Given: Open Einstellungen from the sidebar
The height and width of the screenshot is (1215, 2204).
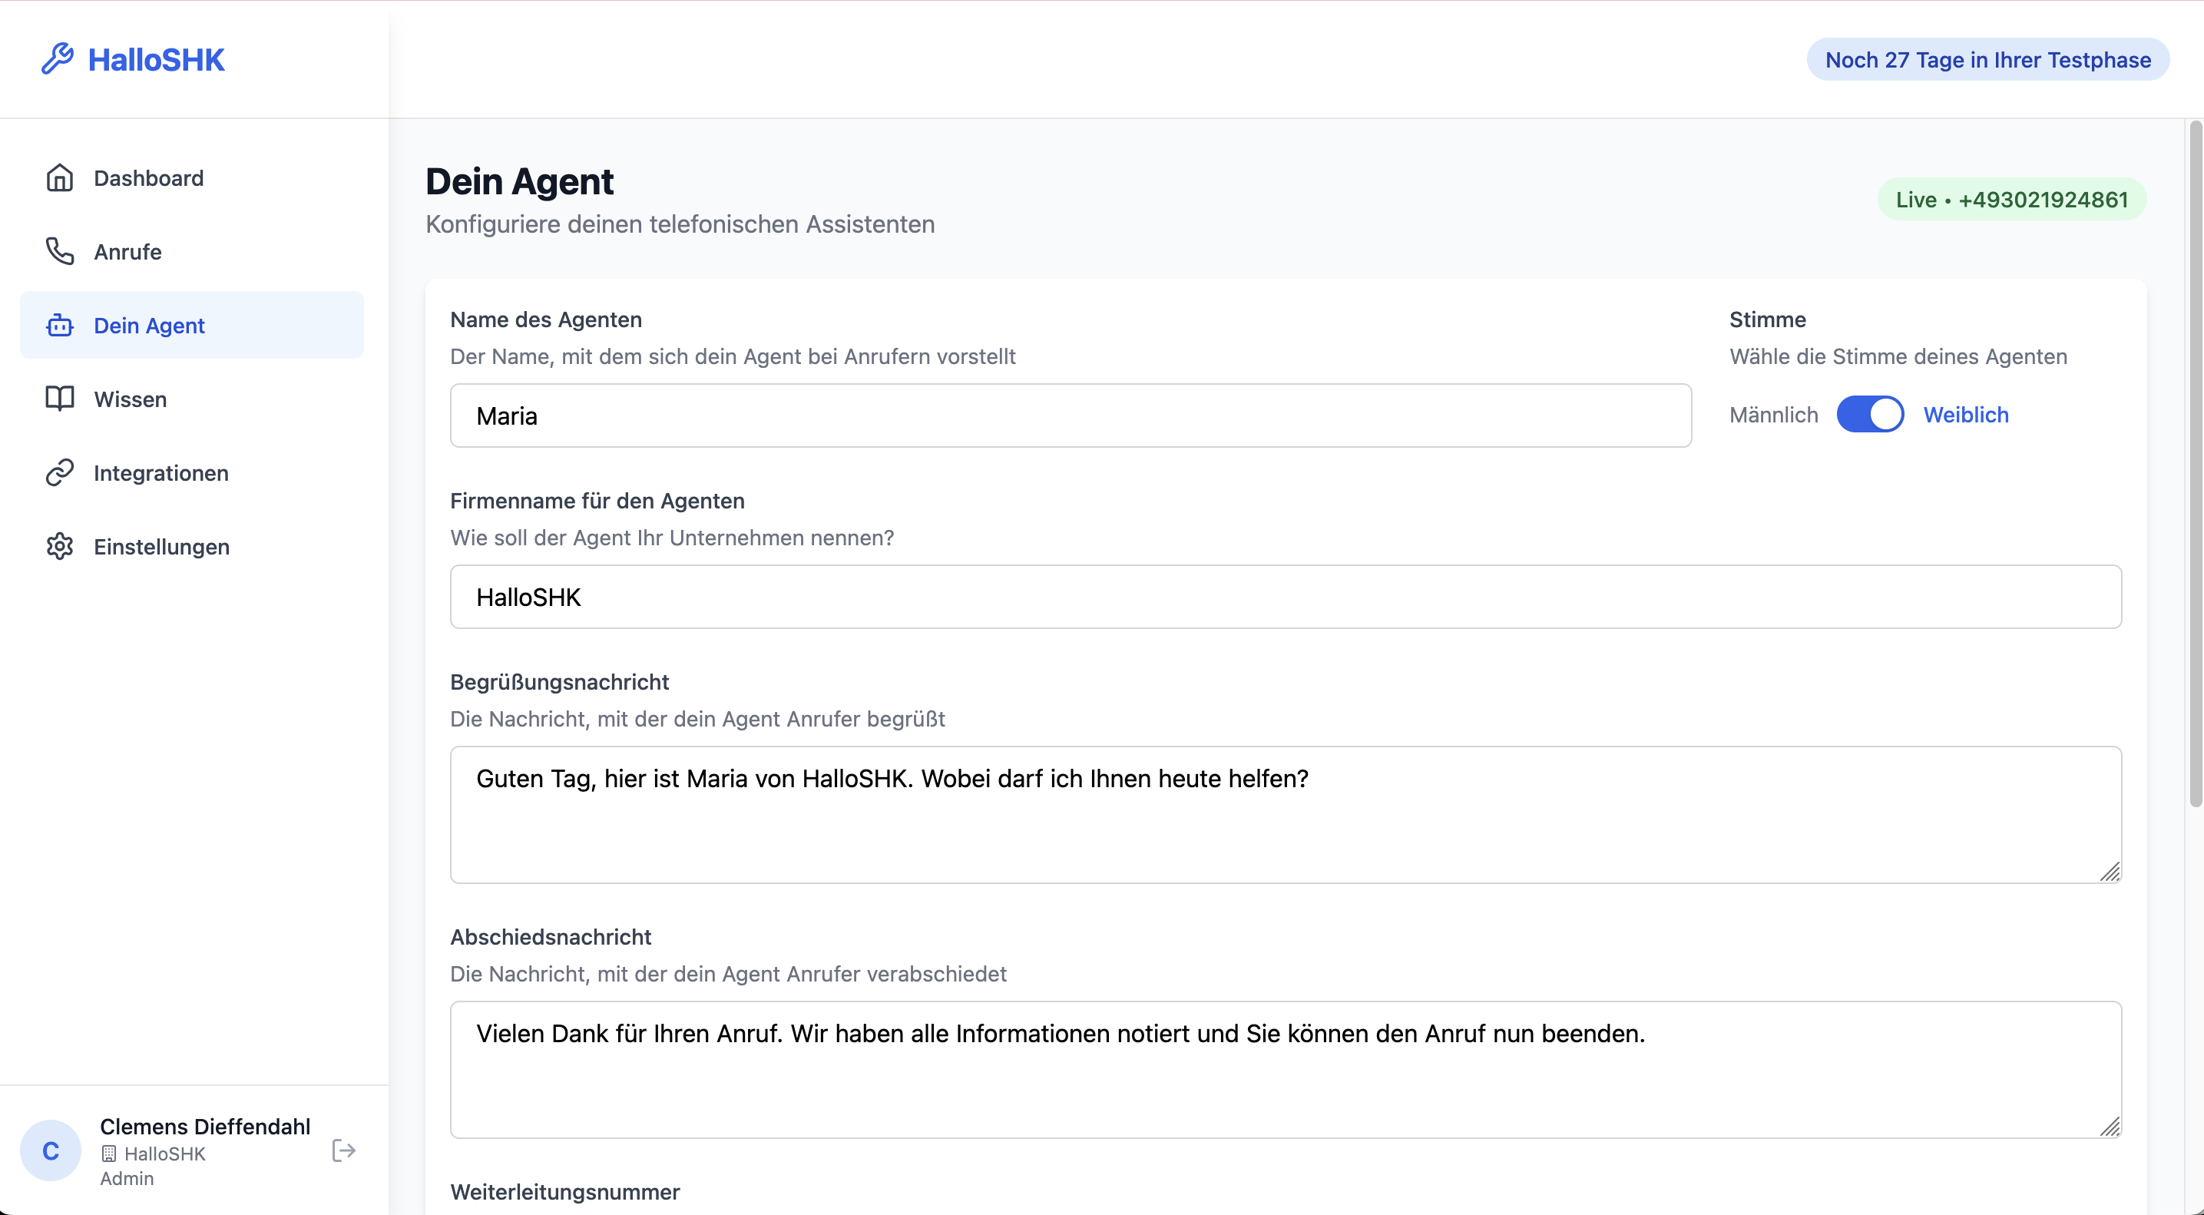Looking at the screenshot, I should click(192, 546).
